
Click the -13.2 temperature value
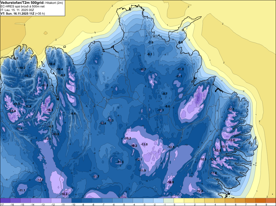128,138
